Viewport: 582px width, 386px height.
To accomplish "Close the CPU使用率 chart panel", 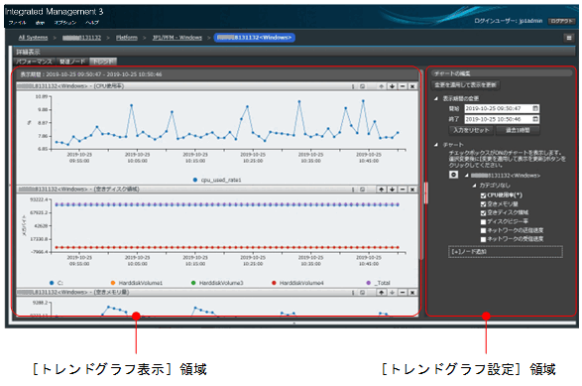I will [x=412, y=86].
